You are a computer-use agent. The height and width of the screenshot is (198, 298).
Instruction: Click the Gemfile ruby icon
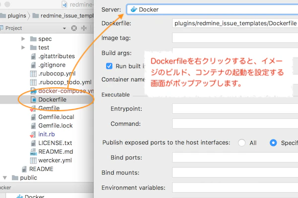coord(33,108)
